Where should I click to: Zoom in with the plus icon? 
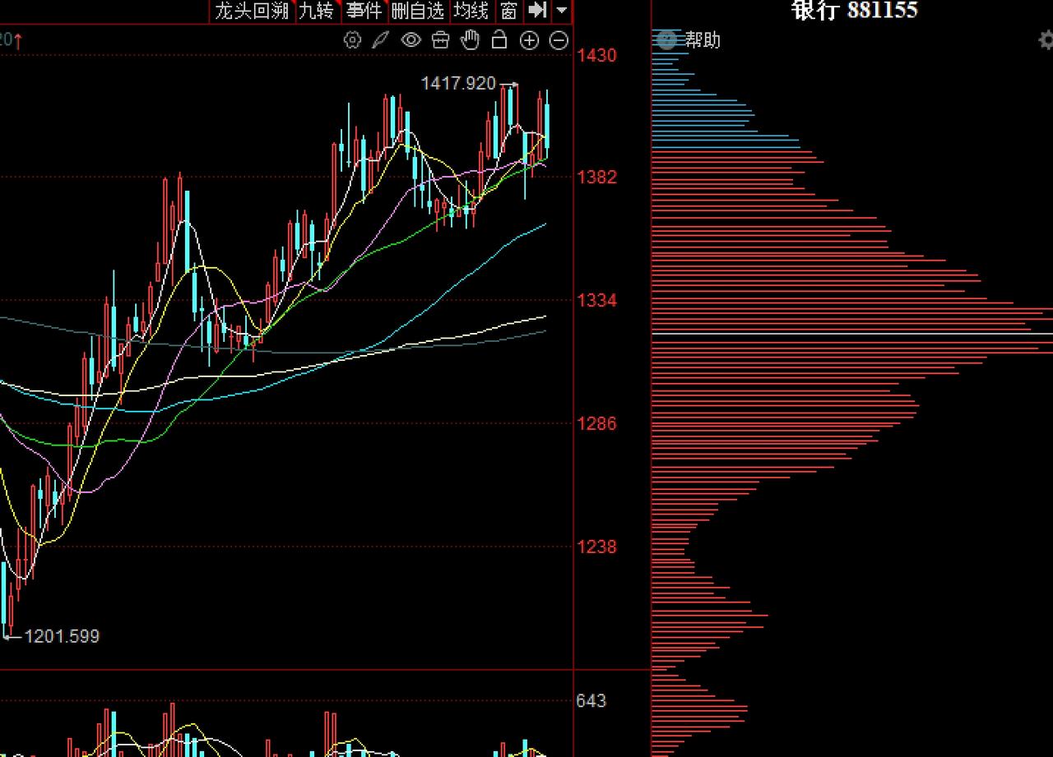coord(529,40)
